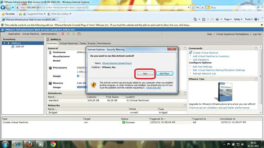Click the Add Datastore link
The height and width of the screenshot is (148, 264).
(201, 60)
